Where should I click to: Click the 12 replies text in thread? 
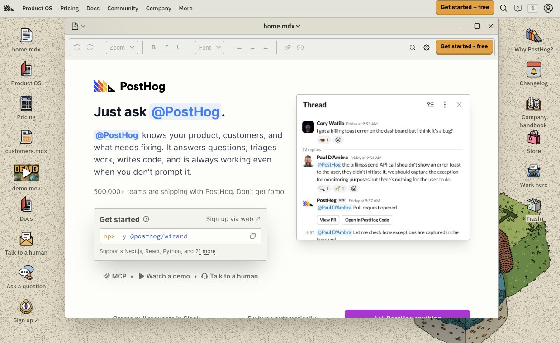tap(311, 149)
